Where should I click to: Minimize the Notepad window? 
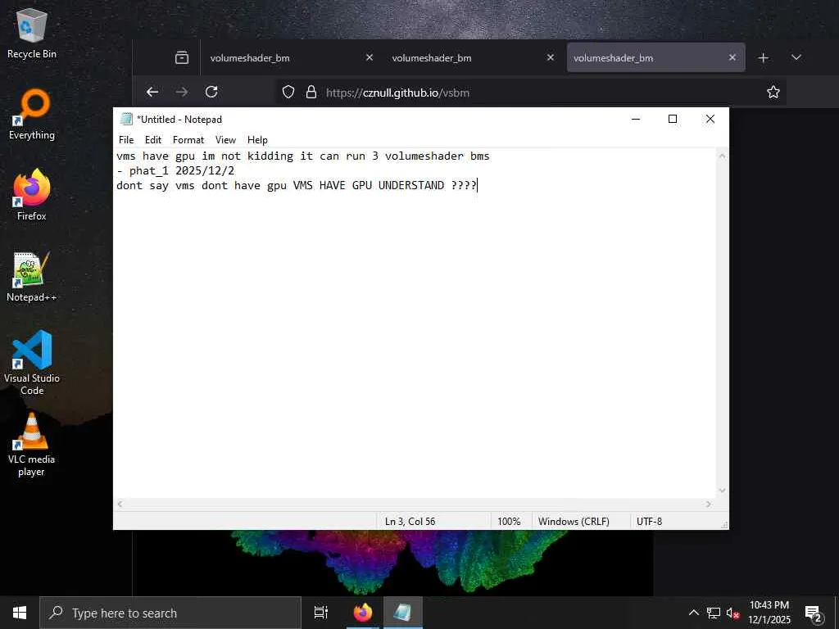636,119
